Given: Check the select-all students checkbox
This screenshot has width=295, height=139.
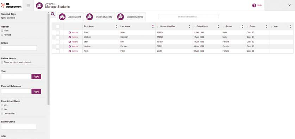Looking at the screenshot, I should pyautogui.click(x=58, y=27).
